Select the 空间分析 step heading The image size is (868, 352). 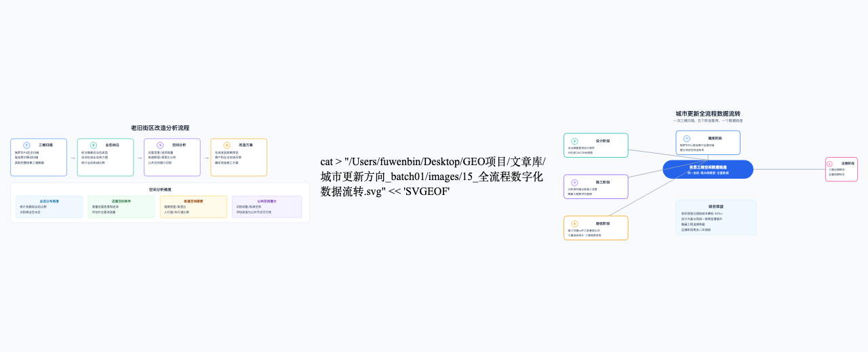[179, 145]
